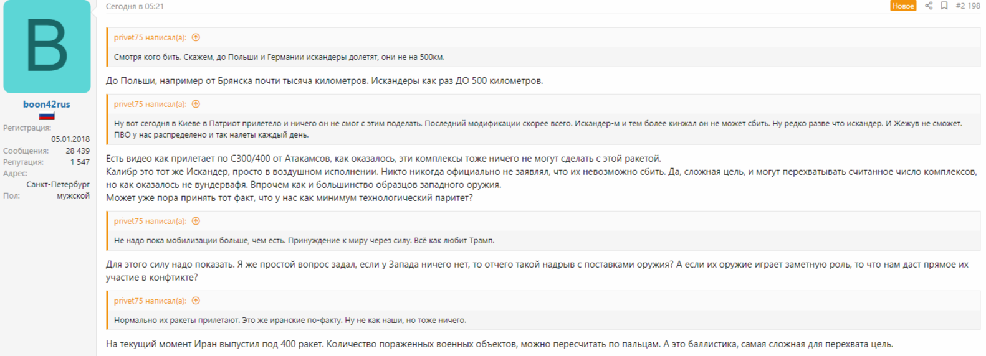This screenshot has width=986, height=356.
Task: Click the 'Адрес:' label
Action: (x=15, y=173)
